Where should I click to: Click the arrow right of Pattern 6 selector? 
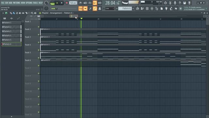[133, 9]
